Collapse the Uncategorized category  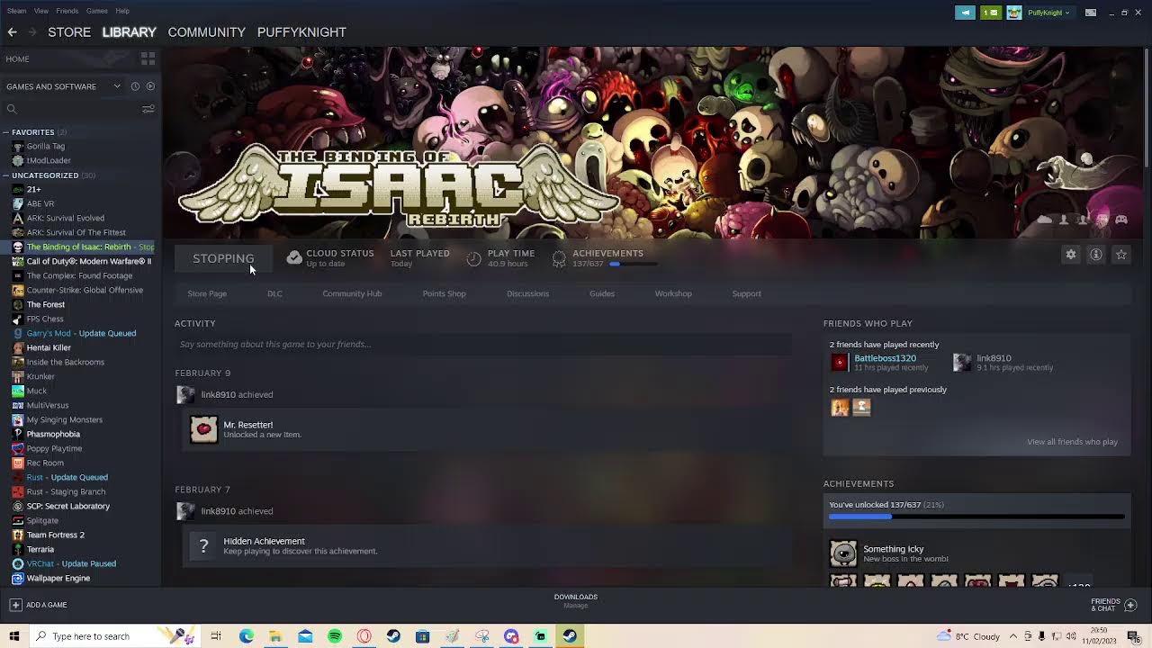(6, 175)
